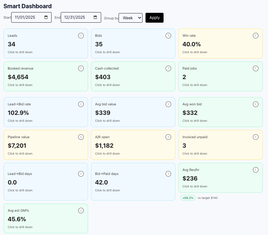Open the info tooltip on the Leads card
The width and height of the screenshot is (268, 235).
point(81,35)
